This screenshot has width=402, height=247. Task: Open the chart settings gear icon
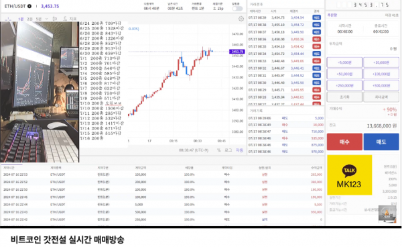click(241, 19)
